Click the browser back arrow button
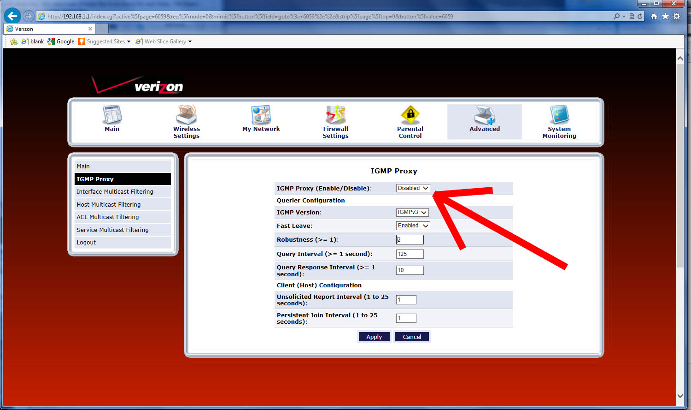 (x=12, y=16)
